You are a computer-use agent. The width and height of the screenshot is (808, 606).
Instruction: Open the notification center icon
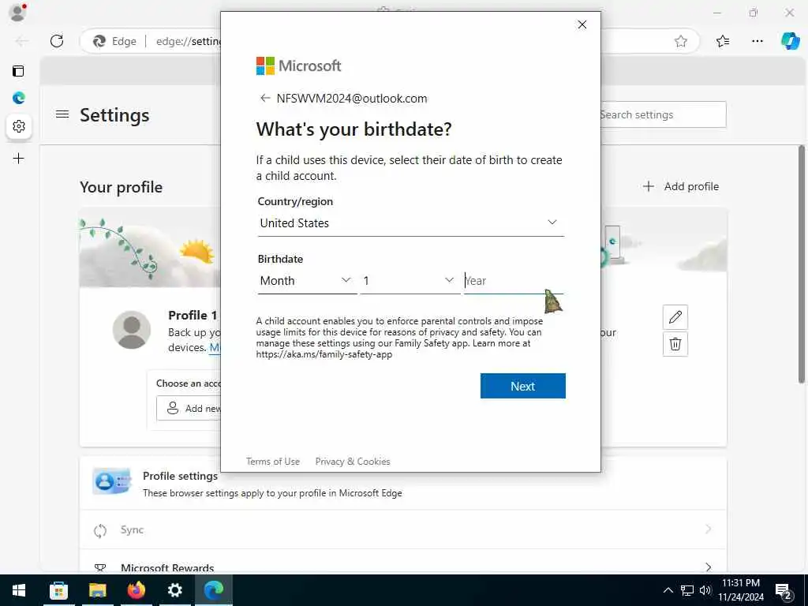783,591
